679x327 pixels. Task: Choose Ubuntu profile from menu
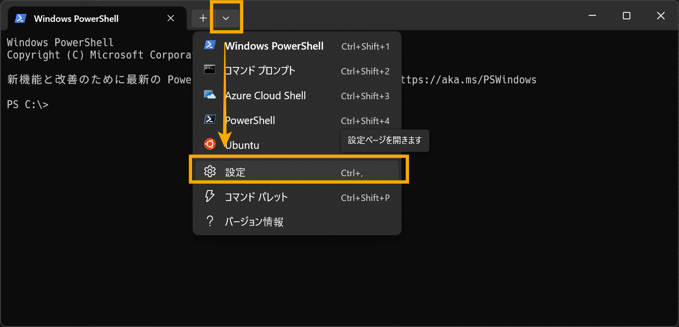(x=297, y=145)
